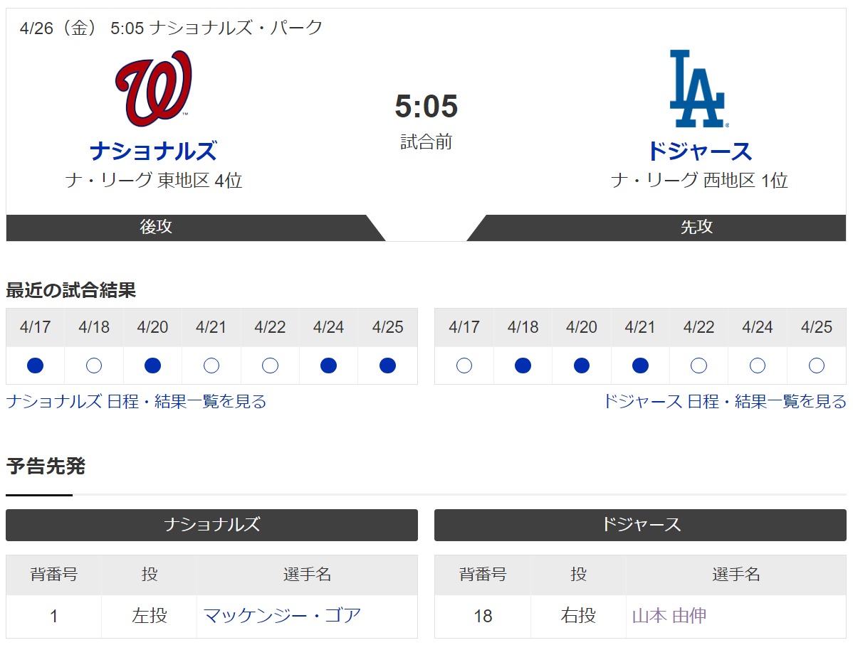The width and height of the screenshot is (853, 645).
Task: Click Nationals 4/18 win circle
Action: click(94, 366)
